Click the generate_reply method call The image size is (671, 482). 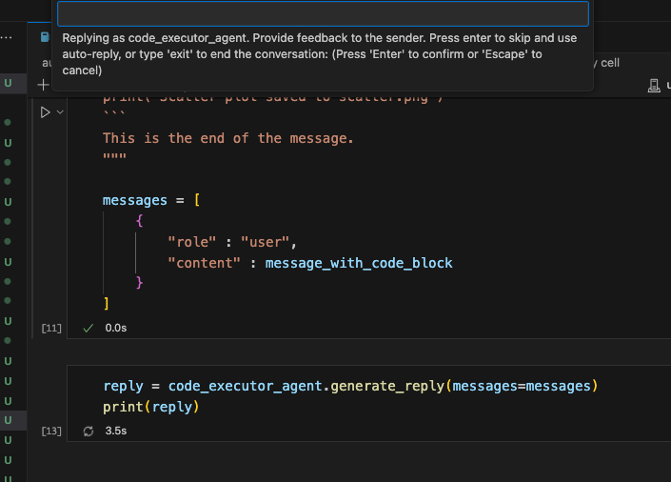tap(387, 386)
